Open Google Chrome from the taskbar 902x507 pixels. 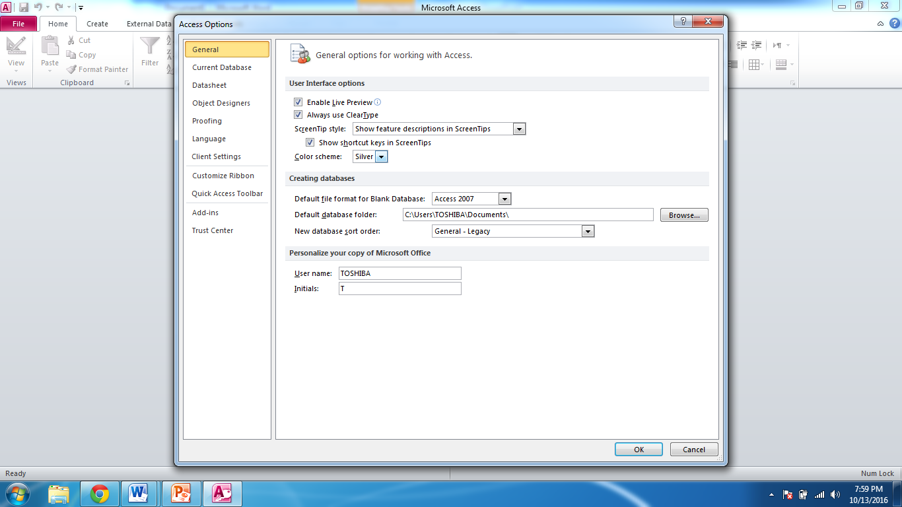tap(99, 493)
